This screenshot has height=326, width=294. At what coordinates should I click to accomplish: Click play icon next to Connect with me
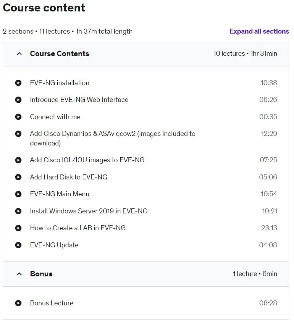(18, 117)
